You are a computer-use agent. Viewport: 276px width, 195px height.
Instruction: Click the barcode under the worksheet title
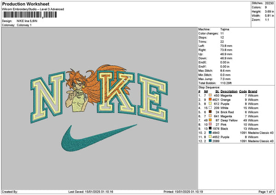point(30,15)
